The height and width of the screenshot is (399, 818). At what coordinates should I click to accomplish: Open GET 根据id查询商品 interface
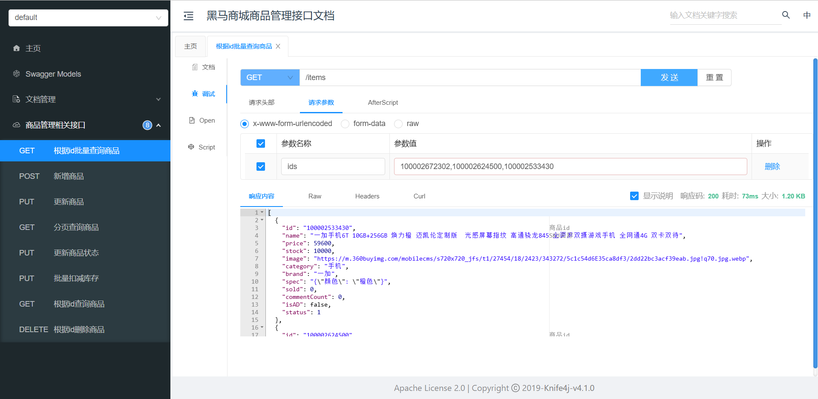[x=85, y=304]
